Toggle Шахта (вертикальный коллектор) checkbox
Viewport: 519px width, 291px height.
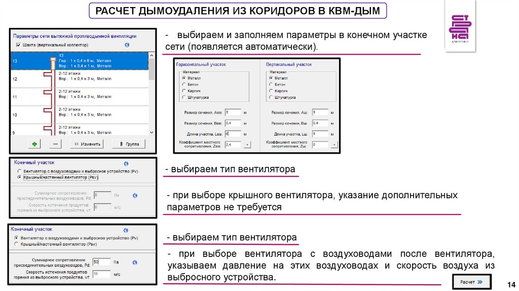[x=18, y=45]
